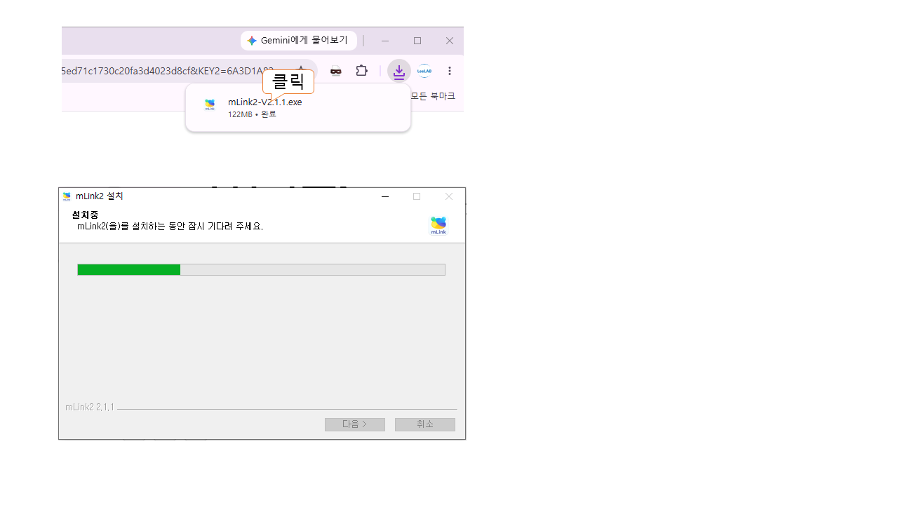Minimize the Chrome window
Viewport: 898px width, 505px height.
click(x=385, y=41)
